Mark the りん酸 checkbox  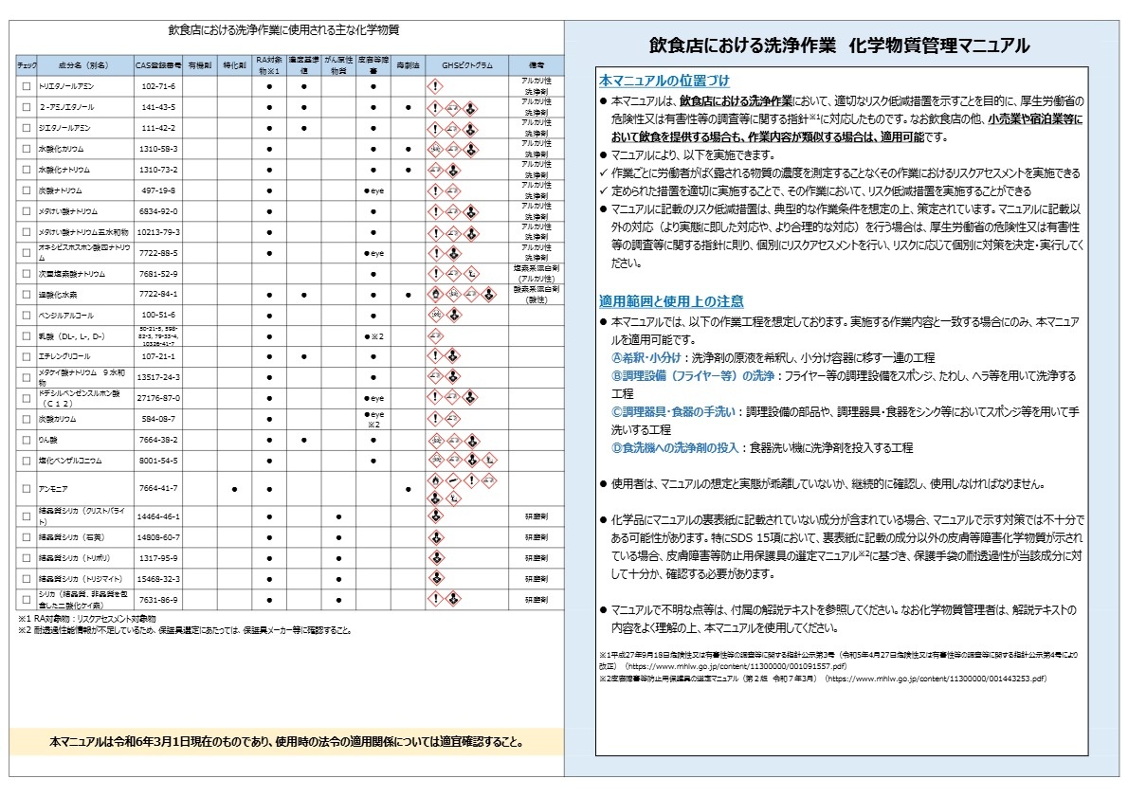(27, 440)
